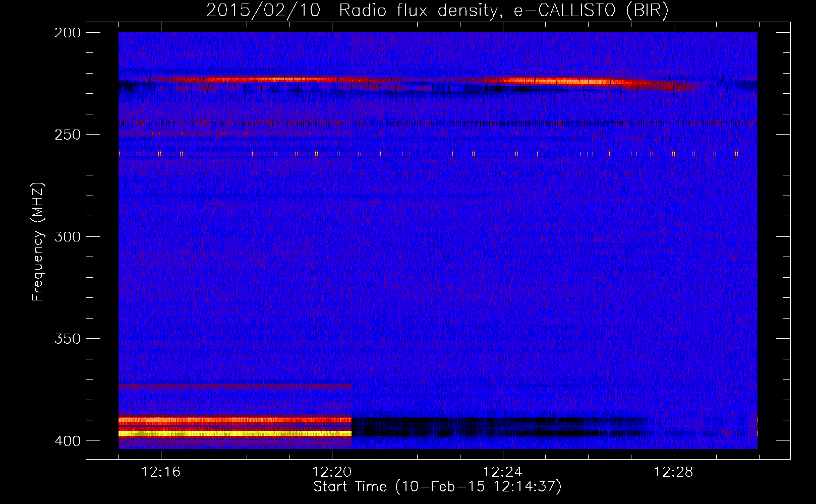Image resolution: width=816 pixels, height=504 pixels.
Task: Click the 350 frequency tick label
Action: click(68, 339)
